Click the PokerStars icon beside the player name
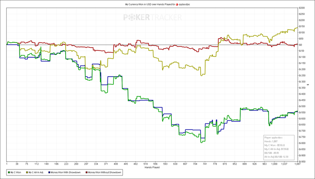Viewport: 315px width, 179px height. 177,4
